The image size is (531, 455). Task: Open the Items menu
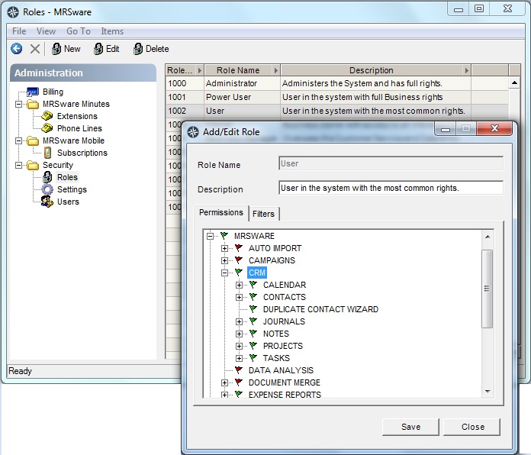coord(112,31)
